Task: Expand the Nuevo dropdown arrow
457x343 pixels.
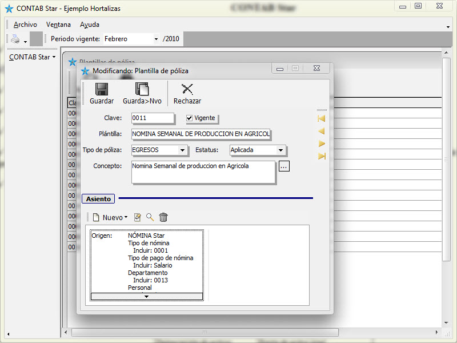Action: click(126, 217)
